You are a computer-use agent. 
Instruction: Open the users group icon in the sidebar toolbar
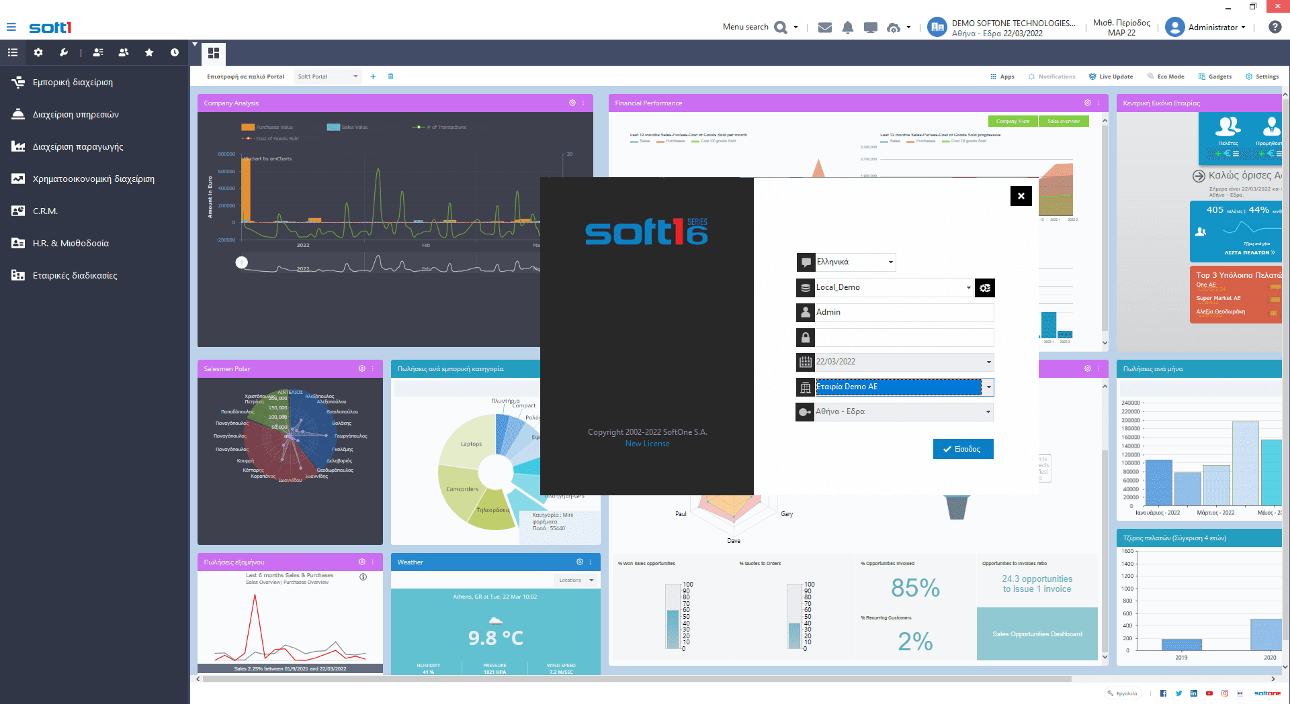point(124,52)
